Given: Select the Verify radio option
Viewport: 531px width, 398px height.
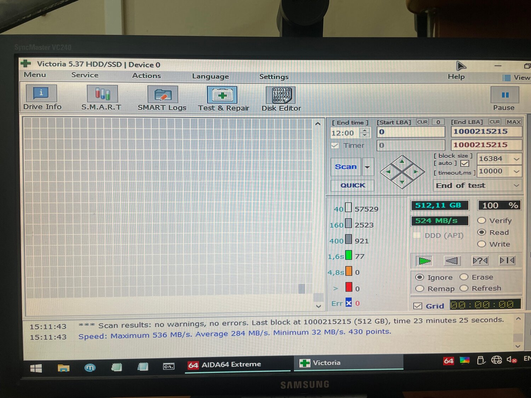Looking at the screenshot, I should click(x=481, y=221).
